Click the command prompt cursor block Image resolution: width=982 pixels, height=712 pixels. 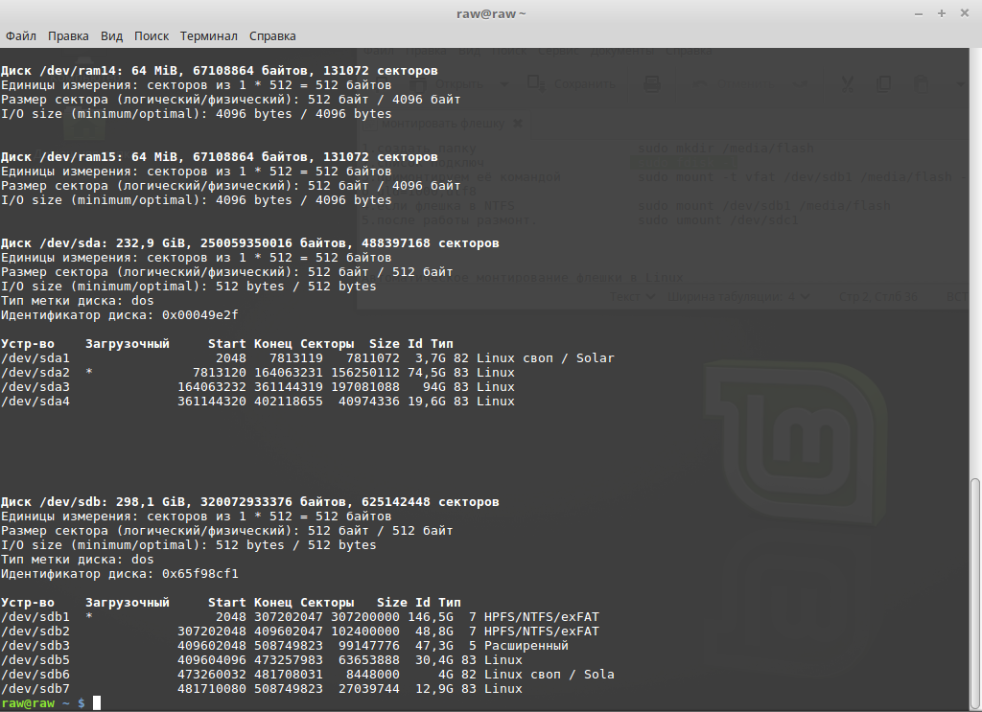[97, 703]
